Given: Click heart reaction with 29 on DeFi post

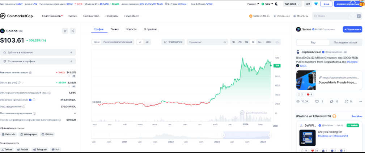Looking at the screenshot, I should click(314, 150).
